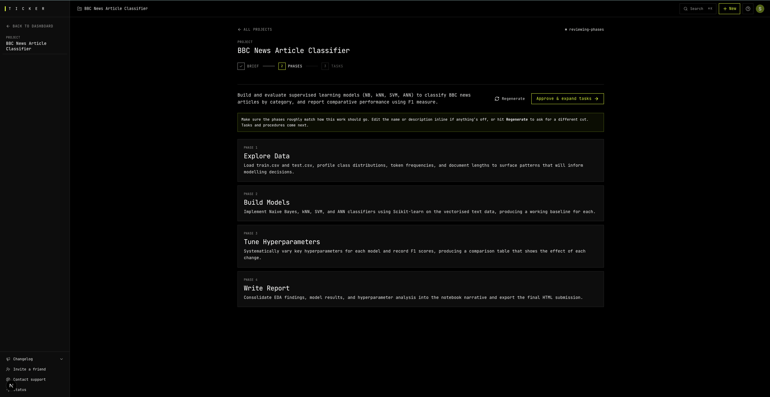This screenshot has width=770, height=397.
Task: Select the Tasks step
Action: click(332, 66)
